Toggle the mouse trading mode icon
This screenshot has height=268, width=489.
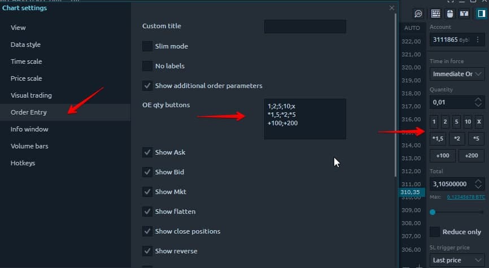[449, 13]
